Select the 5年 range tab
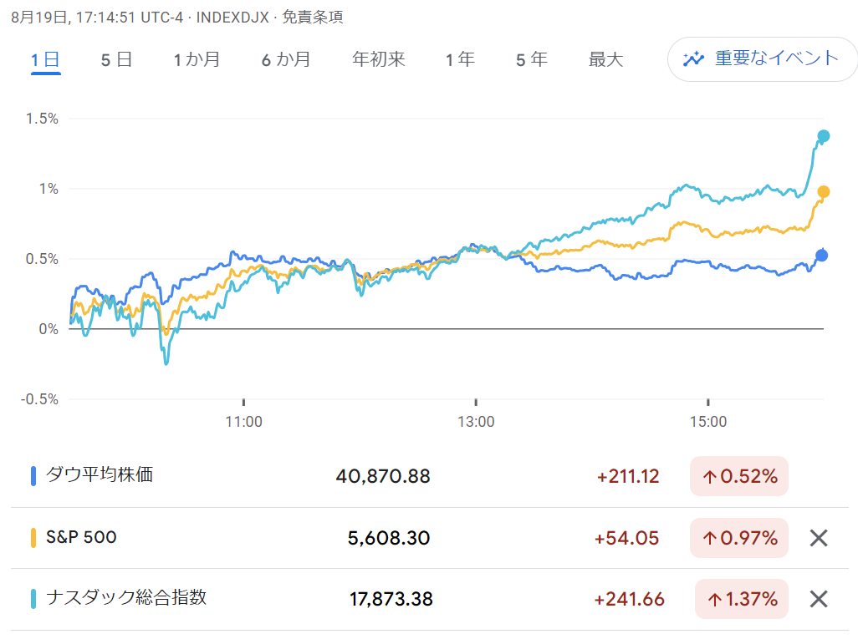This screenshot has height=639, width=858. coord(532,59)
